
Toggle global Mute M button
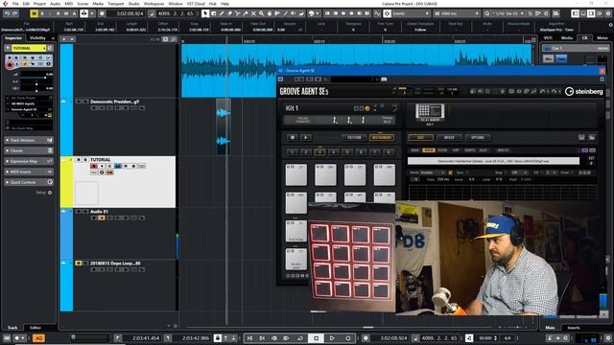pos(35,13)
